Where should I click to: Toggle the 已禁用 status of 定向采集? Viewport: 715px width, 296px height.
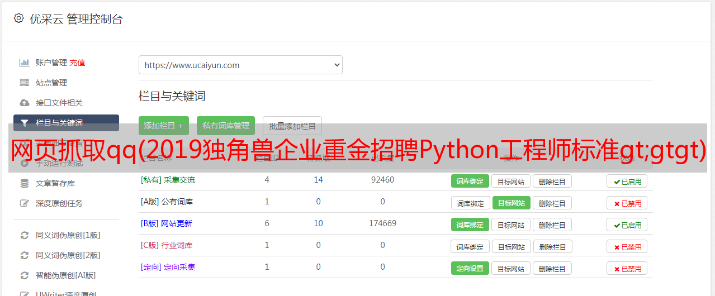pos(627,268)
